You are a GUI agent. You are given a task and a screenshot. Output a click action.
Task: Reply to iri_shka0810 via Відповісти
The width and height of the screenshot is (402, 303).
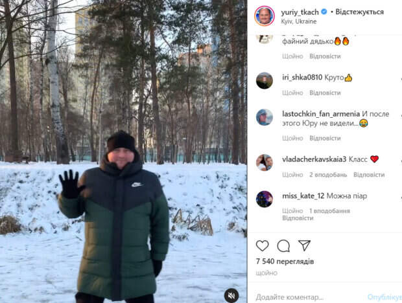[325, 93]
